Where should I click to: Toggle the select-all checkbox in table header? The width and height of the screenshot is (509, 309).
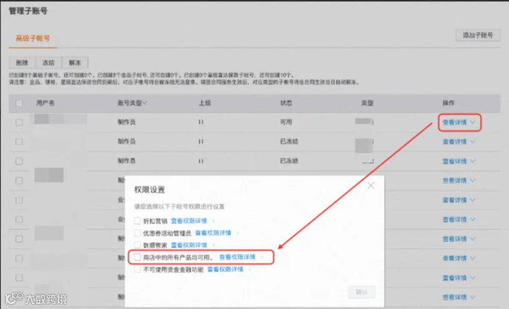point(19,103)
